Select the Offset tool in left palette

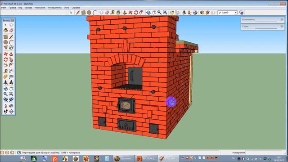click(x=11, y=65)
